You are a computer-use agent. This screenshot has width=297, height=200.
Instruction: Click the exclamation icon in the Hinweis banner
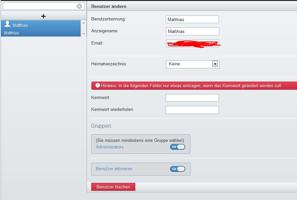(x=98, y=85)
